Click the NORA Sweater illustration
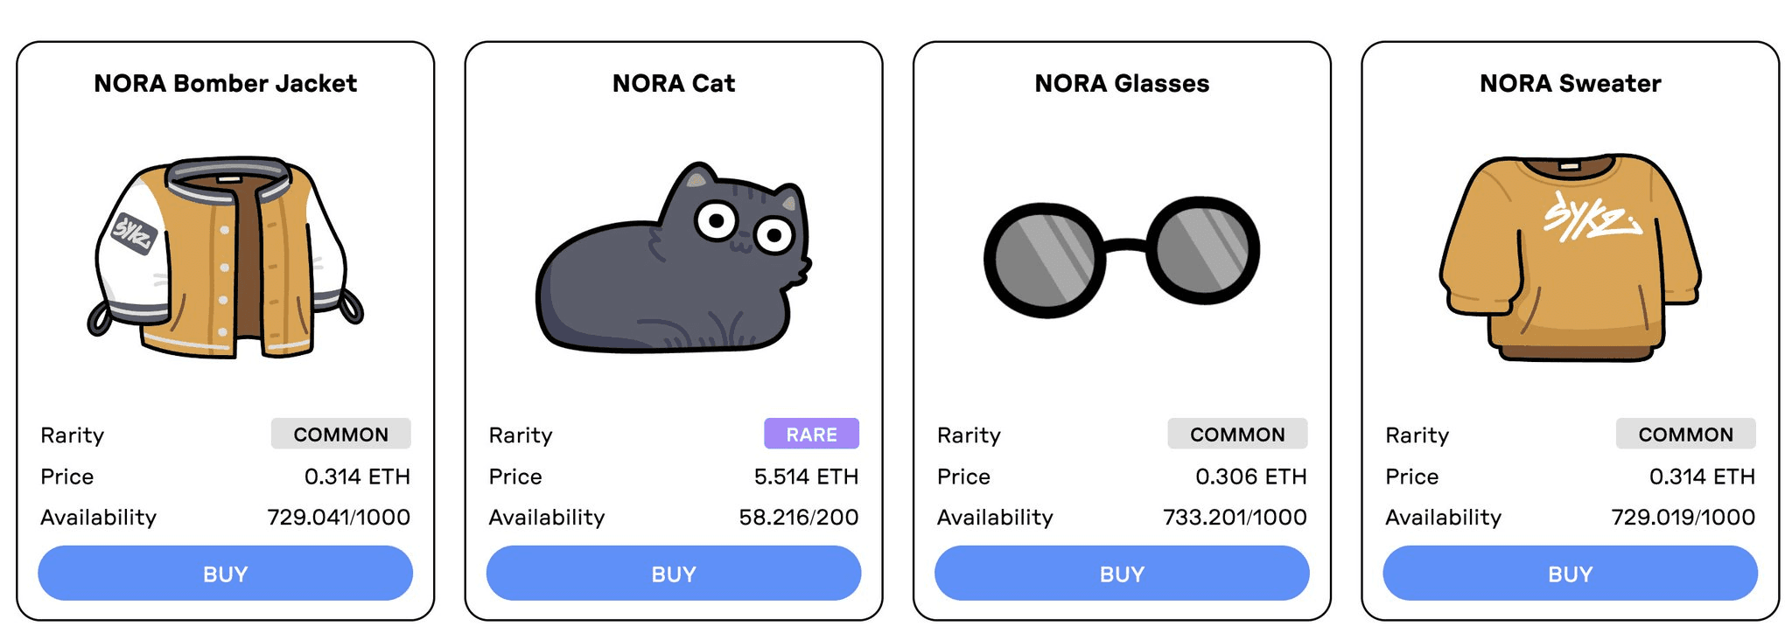 [x=1571, y=258]
